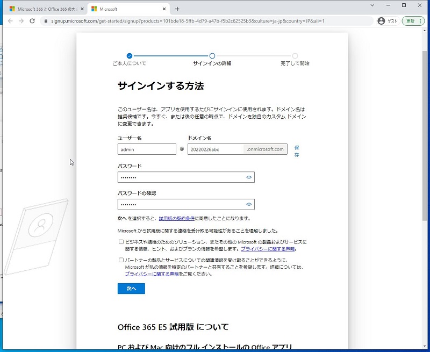Open the tab search chevron in title bar

point(372,5)
